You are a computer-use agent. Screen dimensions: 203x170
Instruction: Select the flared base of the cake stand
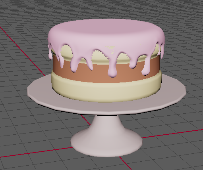[106, 143]
